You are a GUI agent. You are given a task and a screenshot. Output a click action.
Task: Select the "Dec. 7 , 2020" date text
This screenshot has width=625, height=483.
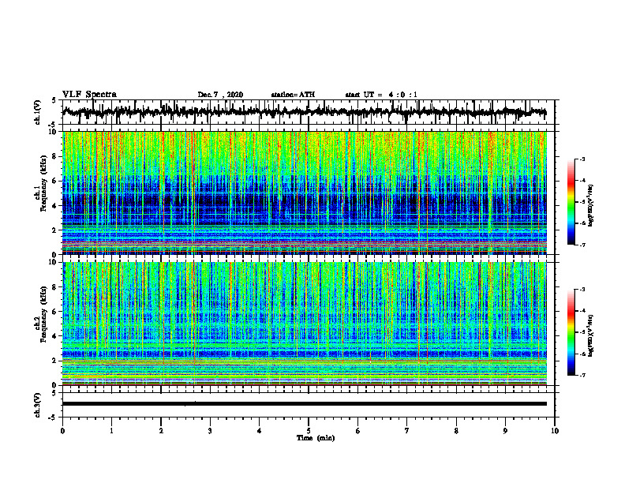click(x=220, y=95)
